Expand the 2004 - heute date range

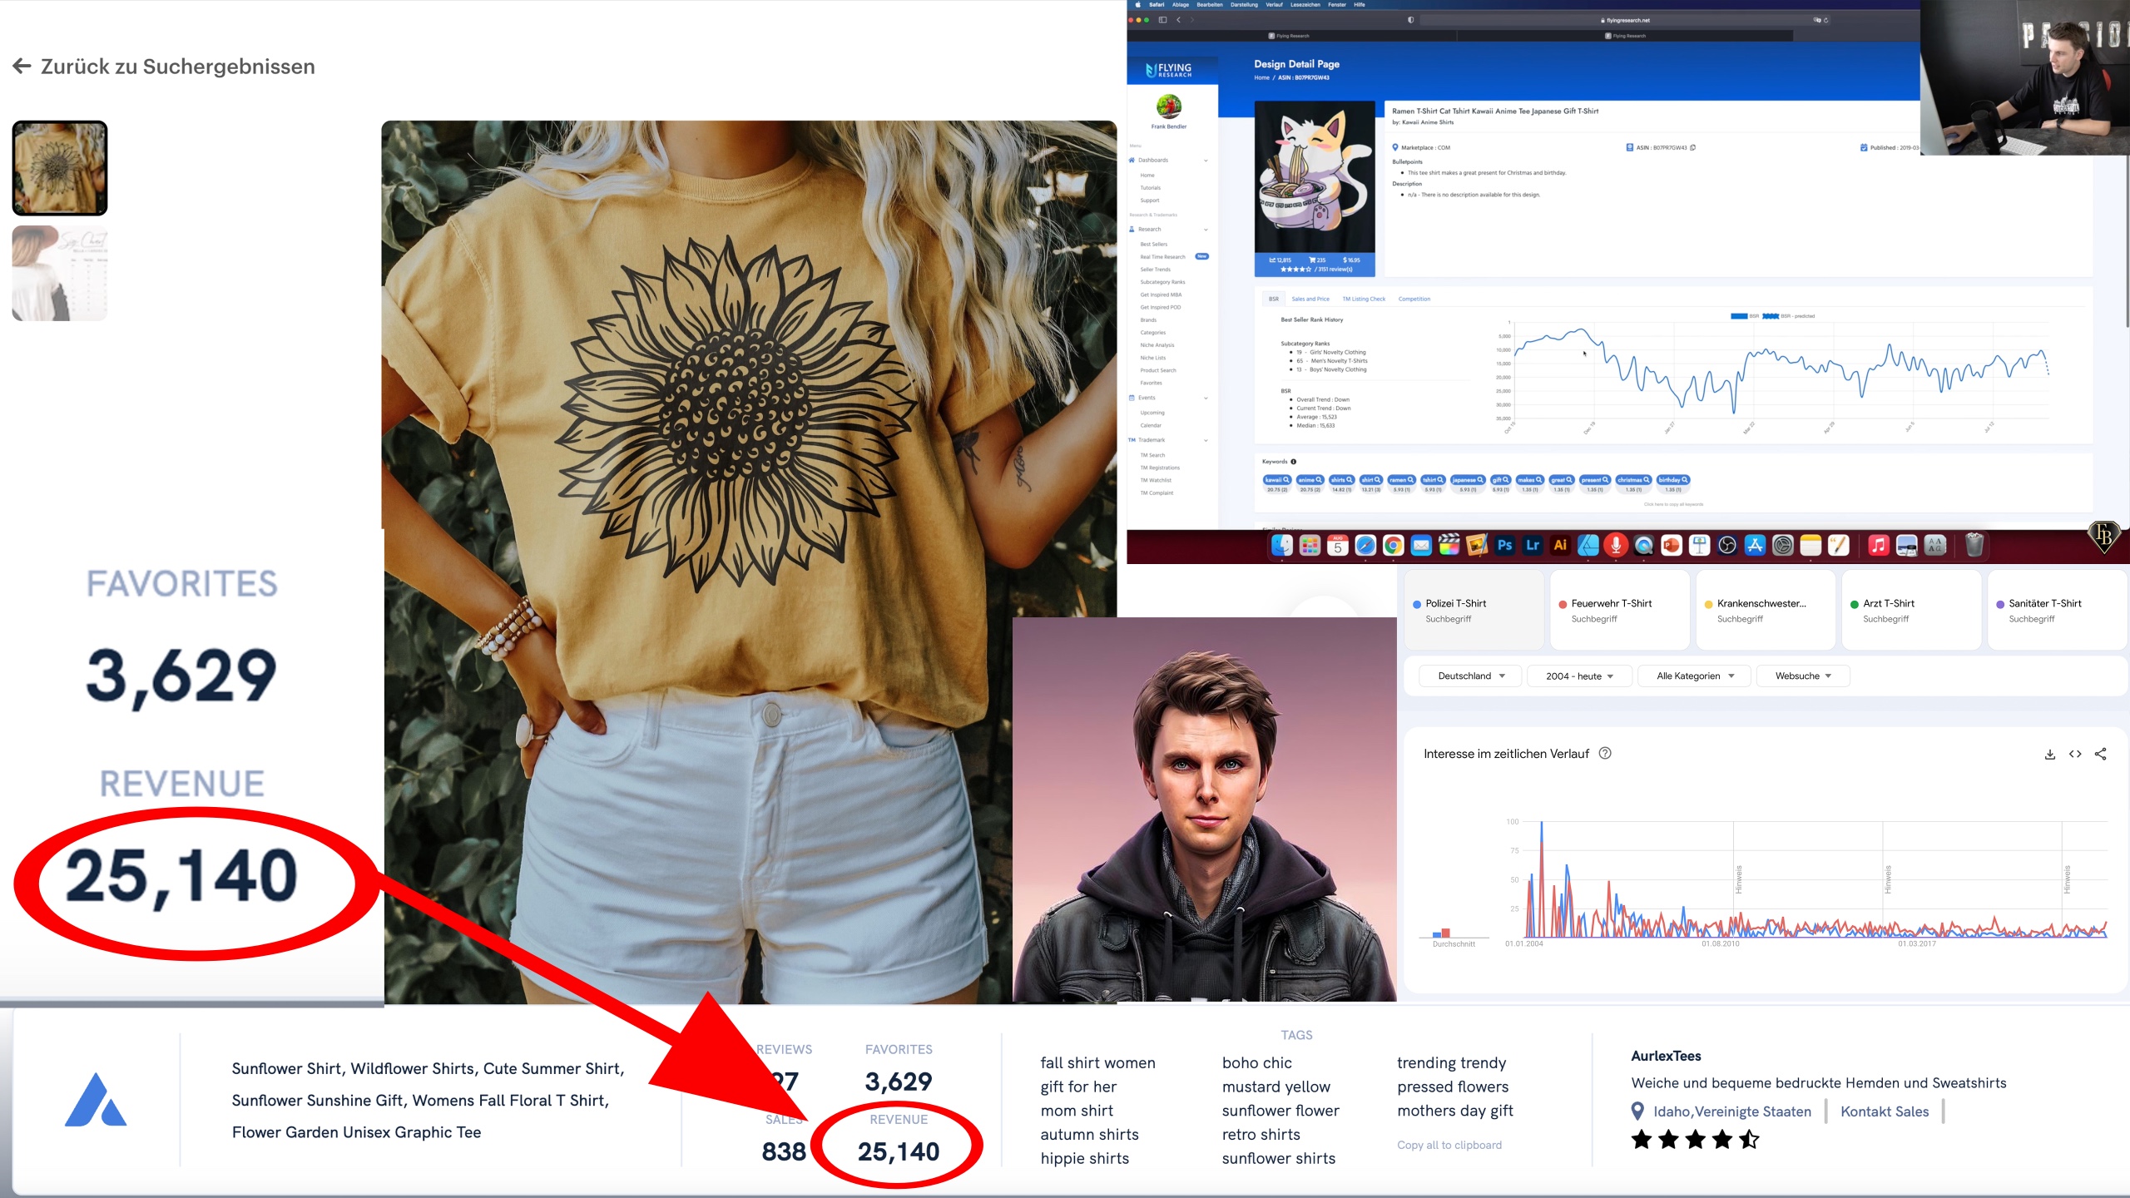[1579, 676]
